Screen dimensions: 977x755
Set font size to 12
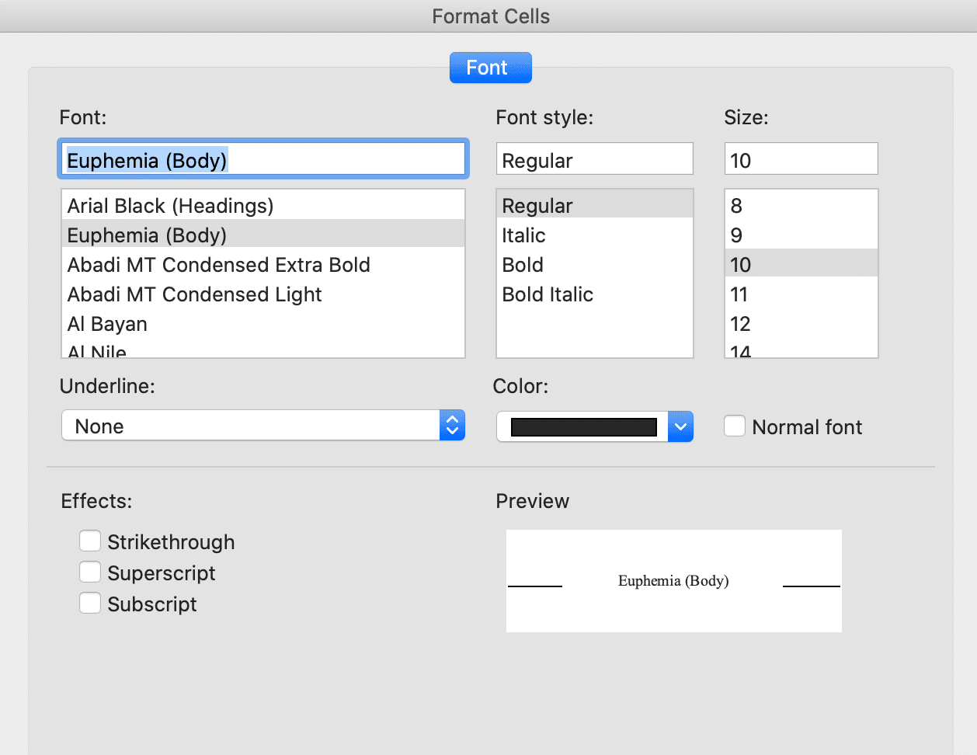point(740,324)
